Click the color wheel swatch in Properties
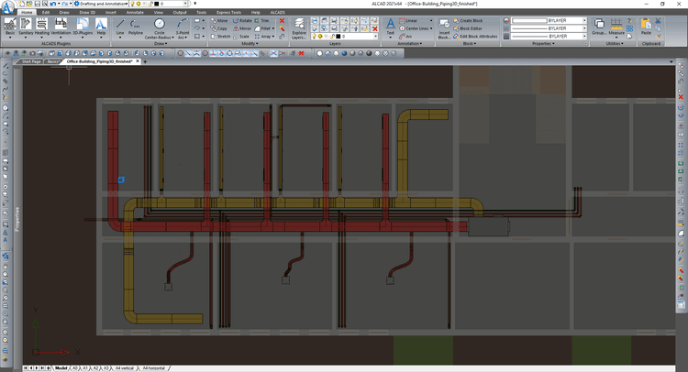The image size is (688, 372). [x=506, y=20]
